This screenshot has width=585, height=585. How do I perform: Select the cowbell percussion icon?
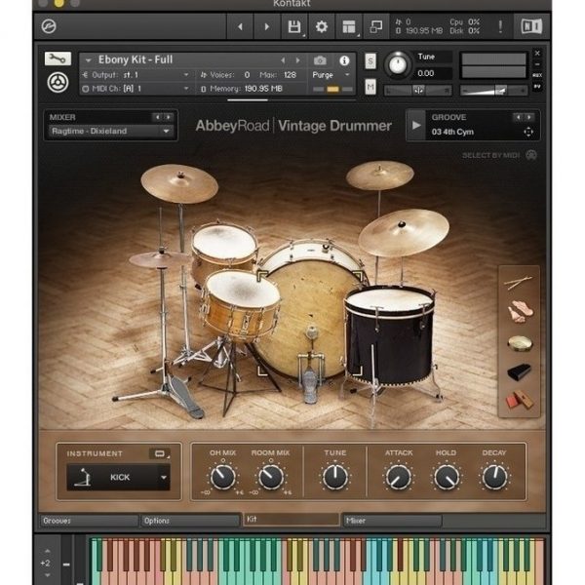(x=519, y=372)
